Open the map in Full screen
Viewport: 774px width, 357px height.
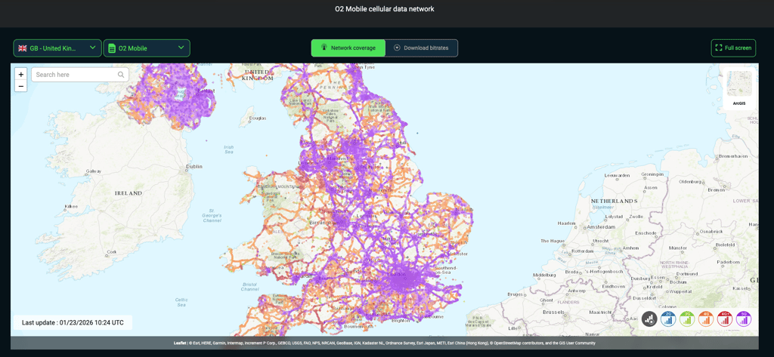733,48
